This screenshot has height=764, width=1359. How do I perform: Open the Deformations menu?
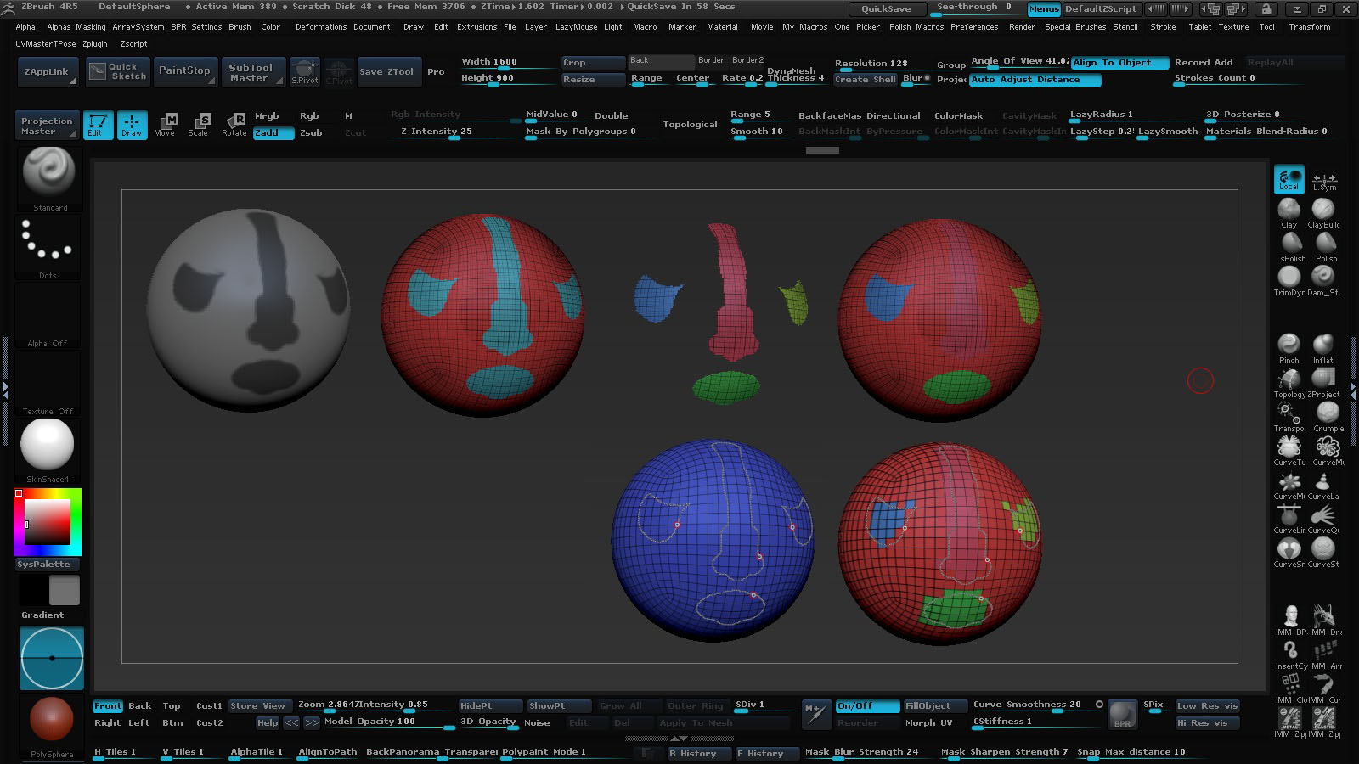[320, 27]
